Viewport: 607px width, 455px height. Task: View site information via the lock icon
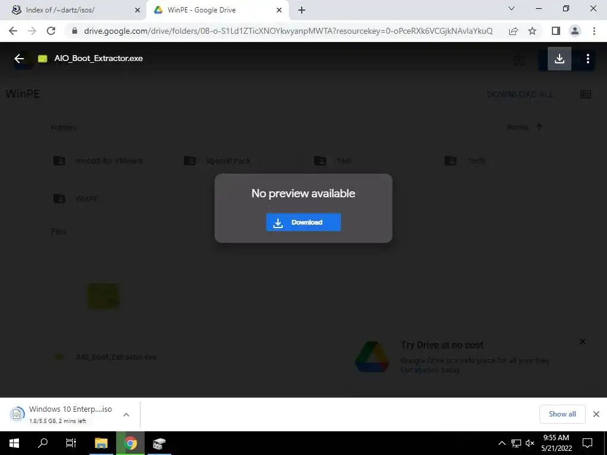pos(75,31)
